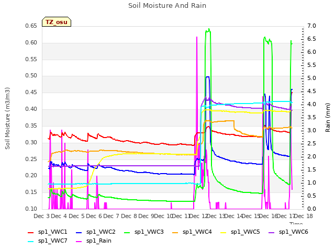Image resolution: width=335 pixels, height=251 pixels.
Task: Click the 5.0 right axis tick label
Action: [x=312, y=78]
